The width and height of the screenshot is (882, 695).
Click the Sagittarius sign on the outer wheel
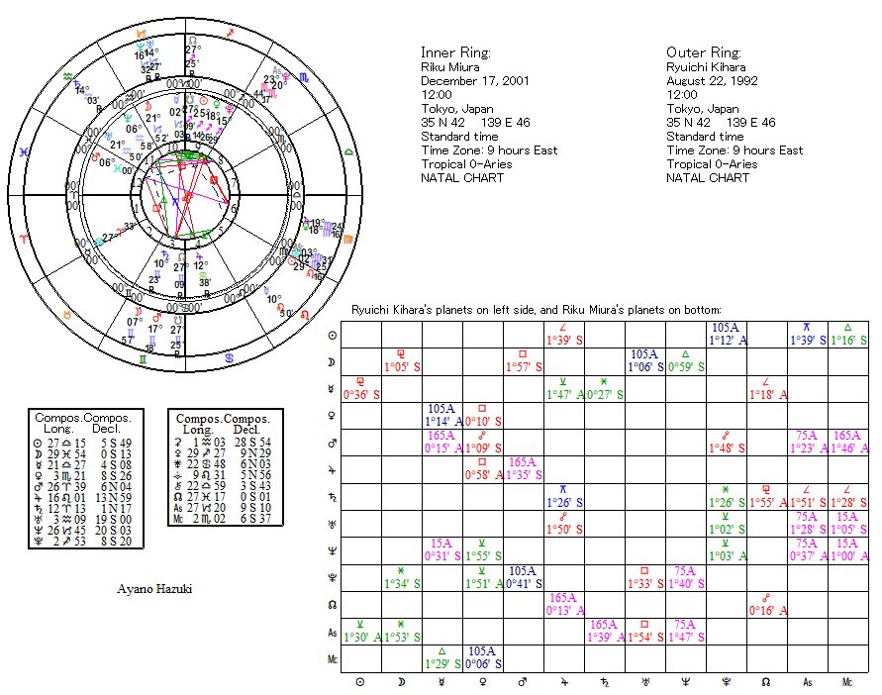(230, 34)
